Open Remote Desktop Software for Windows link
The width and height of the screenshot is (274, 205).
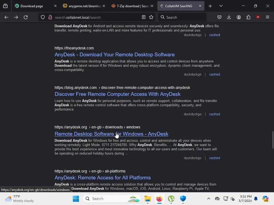111,134
